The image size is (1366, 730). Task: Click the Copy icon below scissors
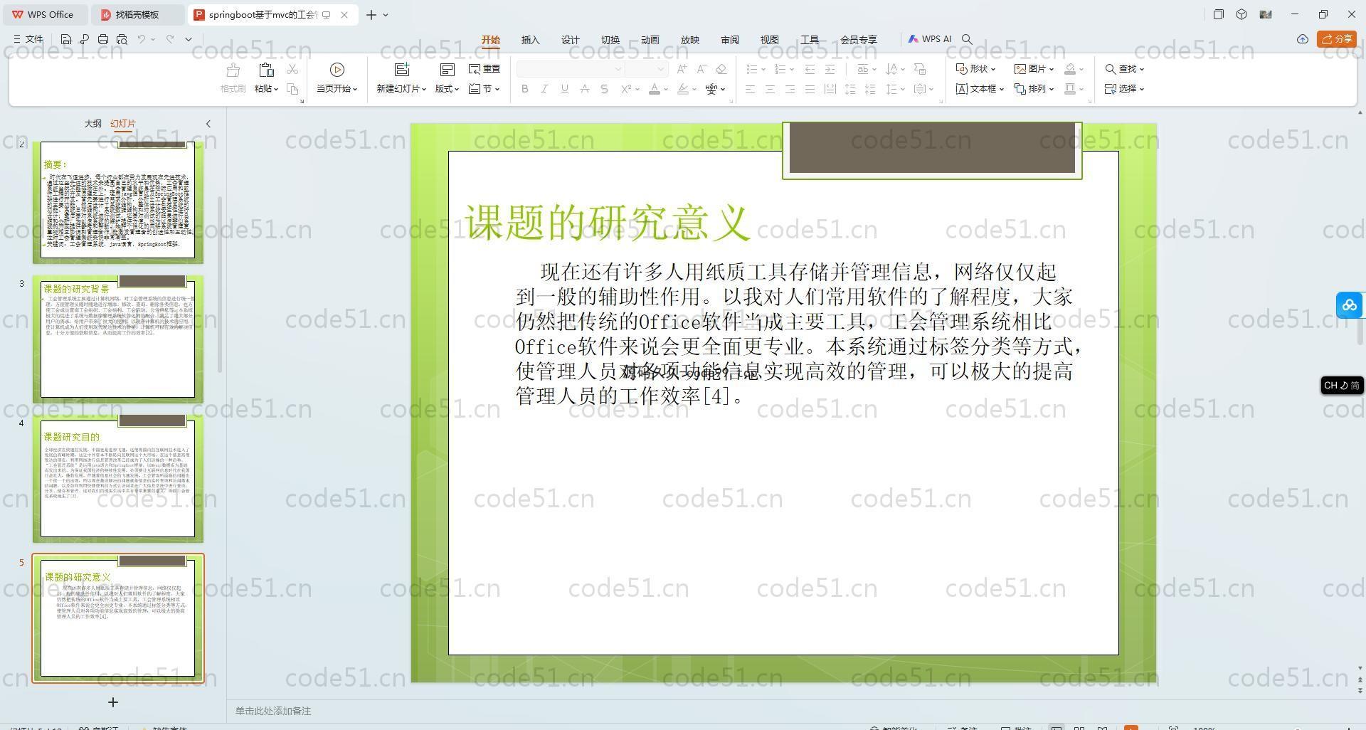pos(292,89)
